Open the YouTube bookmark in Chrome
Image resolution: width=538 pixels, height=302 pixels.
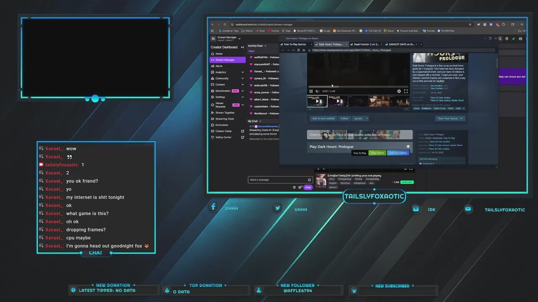pos(272,31)
